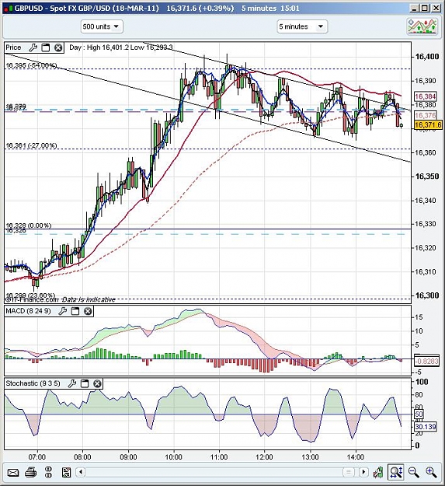445x486 pixels.
Task: Click the green and red candlestick icon
Action: click(x=378, y=472)
